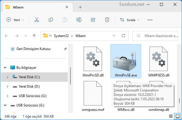Click the Paste clipboard icon
The height and width of the screenshot is (120, 182).
pos(65,20)
